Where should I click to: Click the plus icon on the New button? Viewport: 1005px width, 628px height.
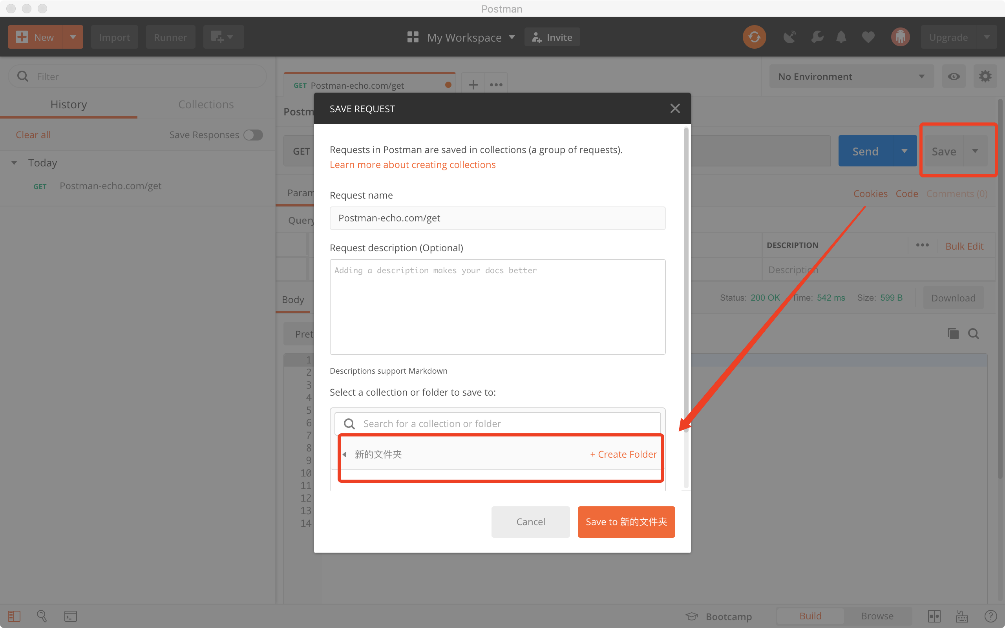click(x=22, y=37)
